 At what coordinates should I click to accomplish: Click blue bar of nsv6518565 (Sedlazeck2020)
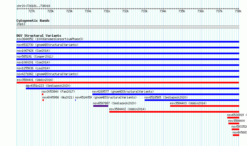pos(192,100)
